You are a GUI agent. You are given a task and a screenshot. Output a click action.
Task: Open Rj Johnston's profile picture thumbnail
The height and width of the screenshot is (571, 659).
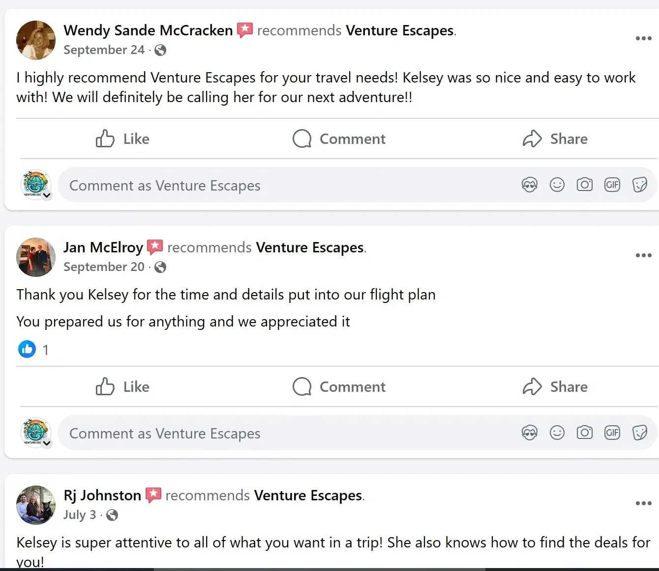pyautogui.click(x=36, y=505)
